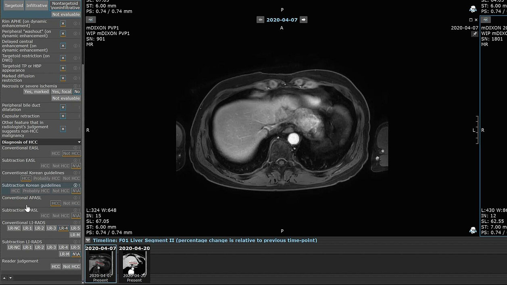Toggle Rim APHE checkbox
The height and width of the screenshot is (285, 507).
click(x=63, y=24)
